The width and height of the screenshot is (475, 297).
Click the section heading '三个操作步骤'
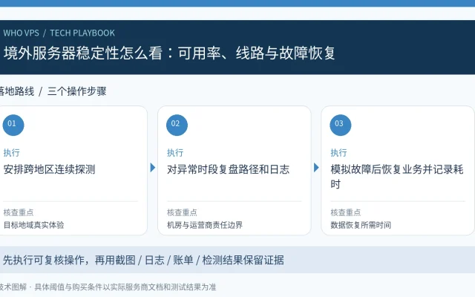[x=77, y=91]
